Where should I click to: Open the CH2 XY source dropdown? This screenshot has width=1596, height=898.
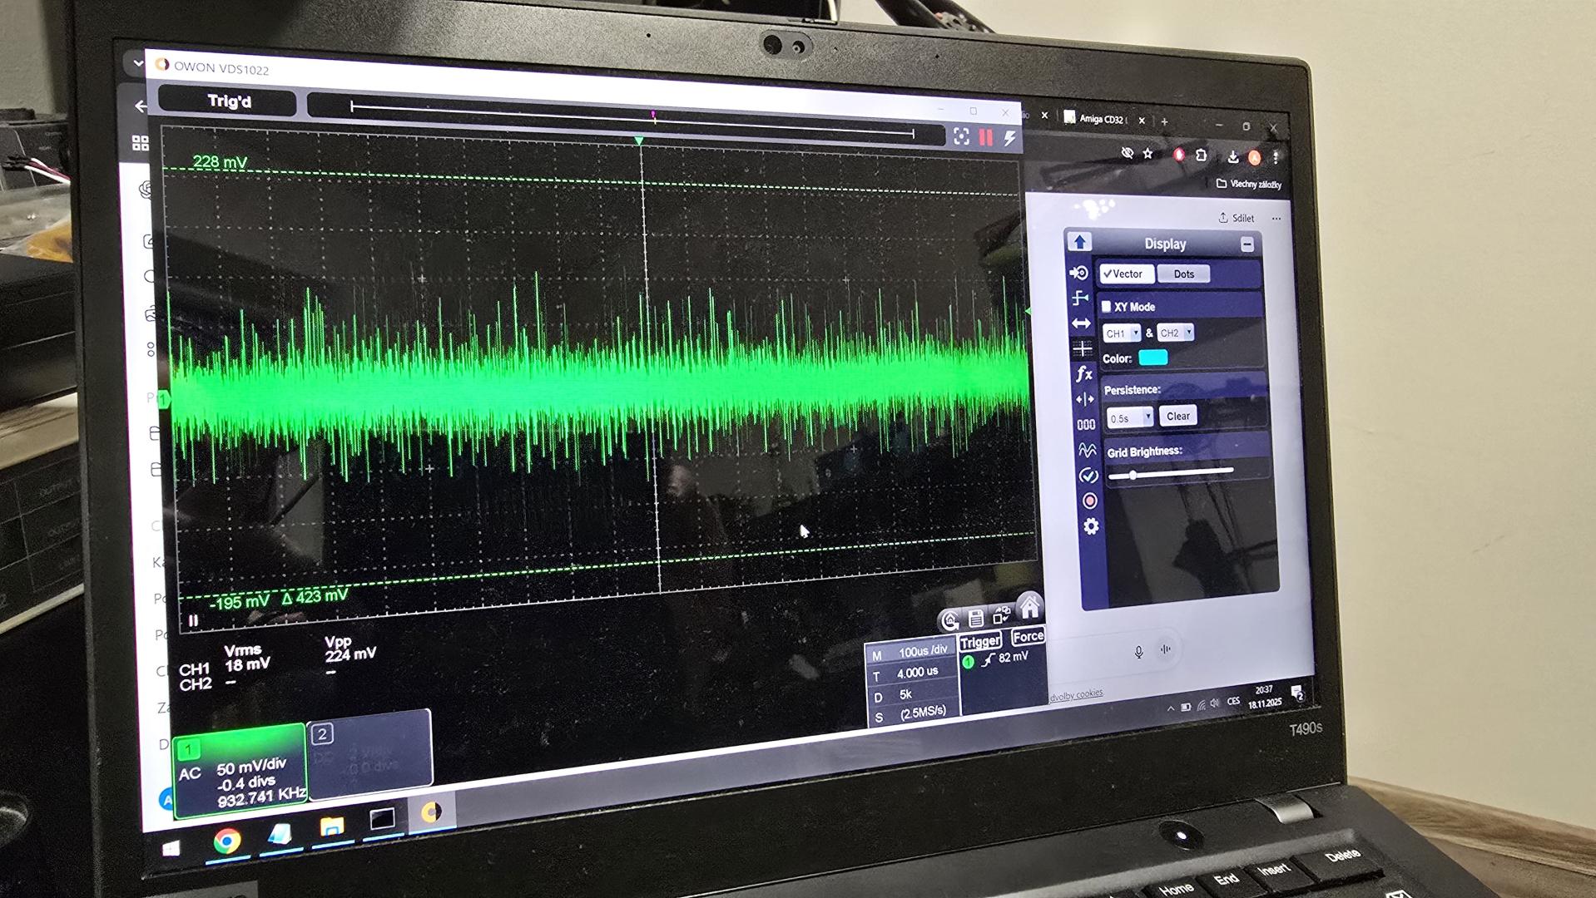pyautogui.click(x=1175, y=333)
